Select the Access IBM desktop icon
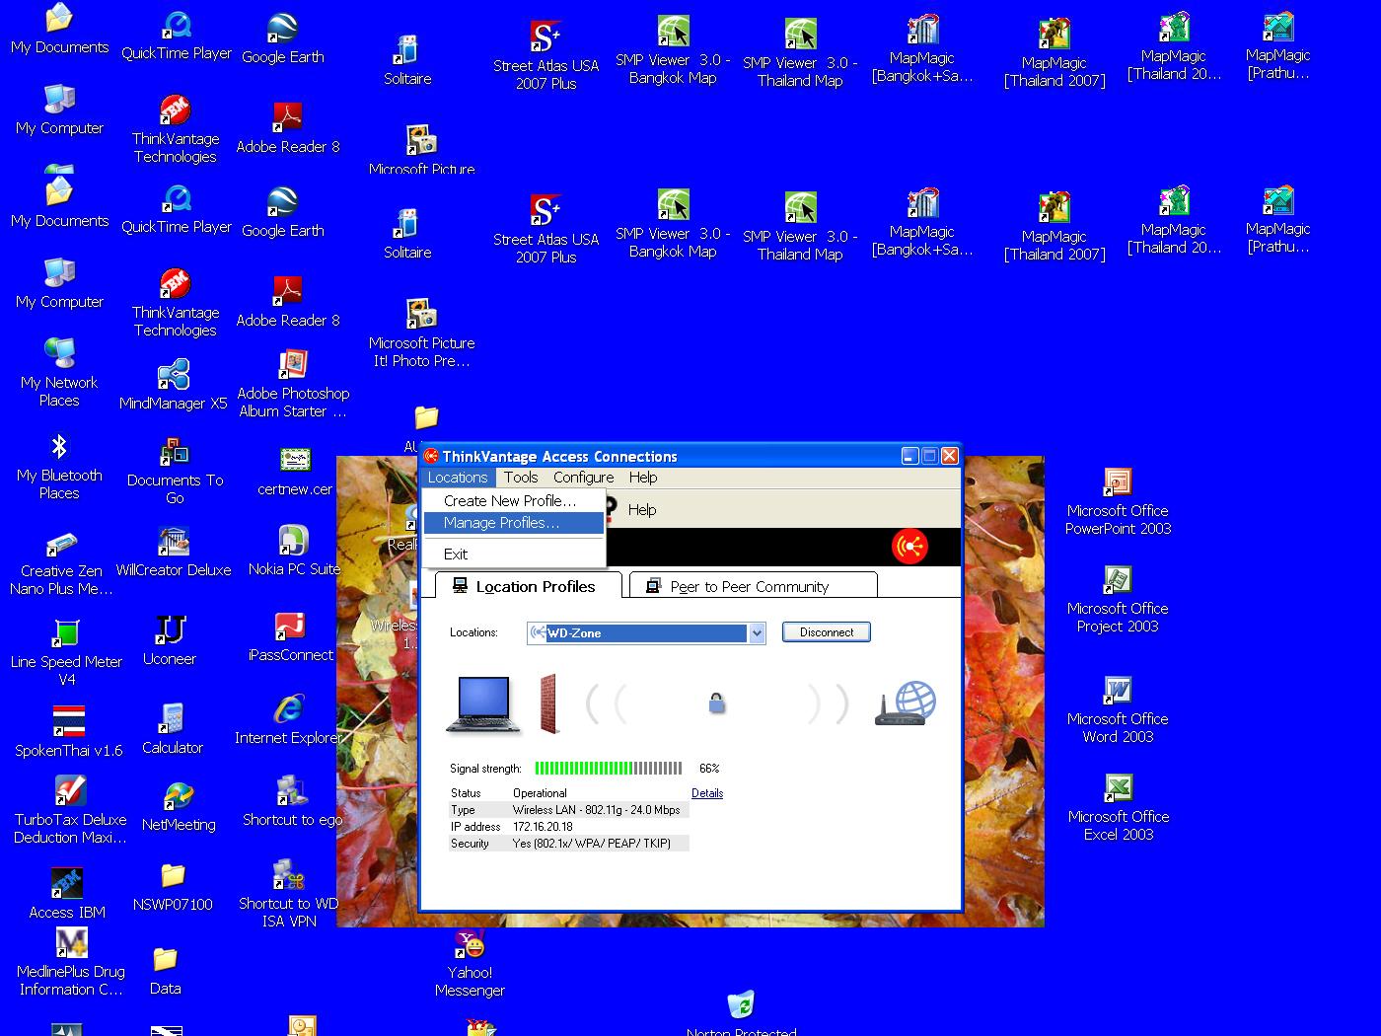Viewport: 1381px width, 1036px height. pos(67,893)
